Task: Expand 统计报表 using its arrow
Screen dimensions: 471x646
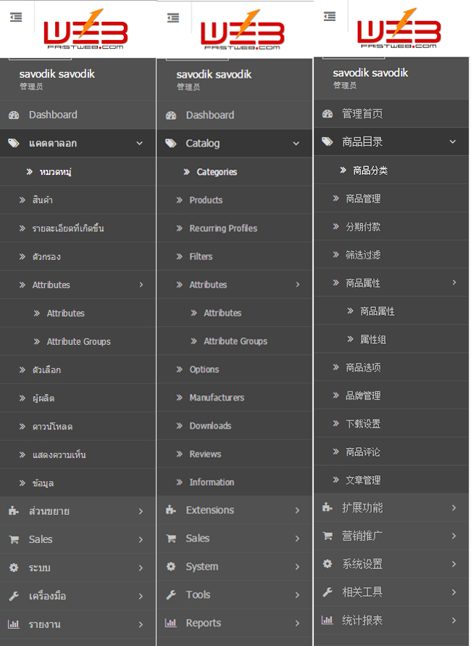Action: click(x=454, y=621)
